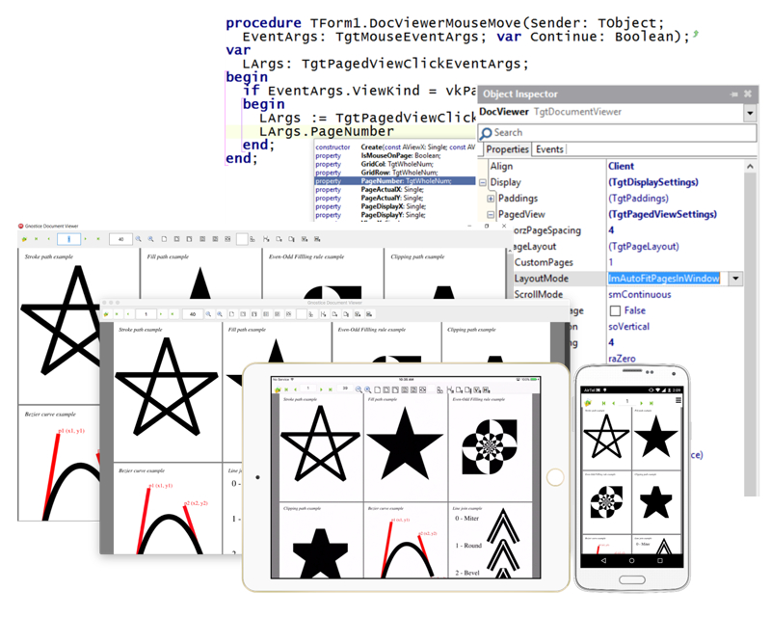Collapse the Display property group
Viewport: 771px width, 617px height.
coord(483,182)
